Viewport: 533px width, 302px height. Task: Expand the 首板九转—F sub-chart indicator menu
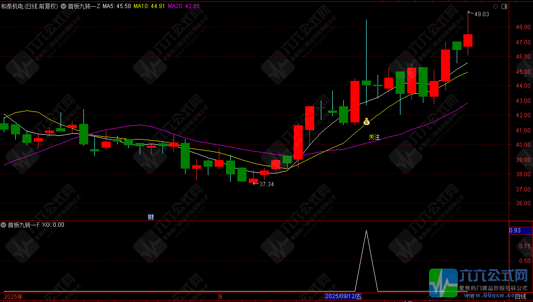4,225
